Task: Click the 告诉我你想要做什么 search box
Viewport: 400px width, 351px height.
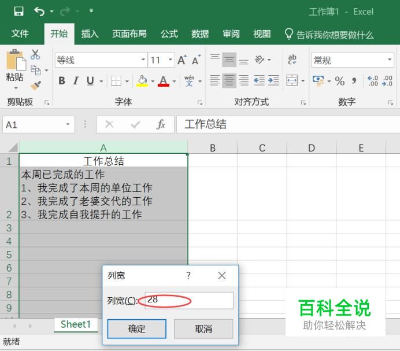Action: (329, 34)
